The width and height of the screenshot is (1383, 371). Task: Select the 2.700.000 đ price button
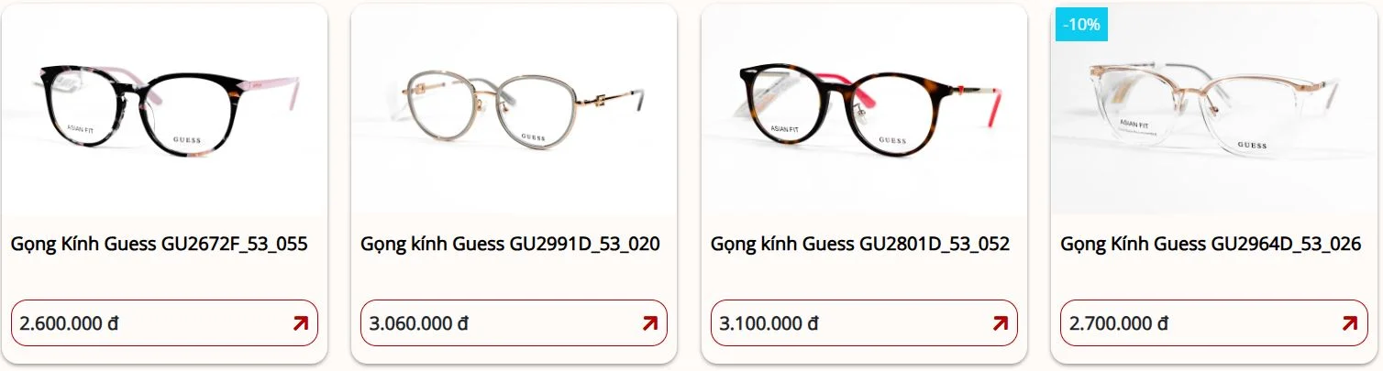(x=1213, y=323)
